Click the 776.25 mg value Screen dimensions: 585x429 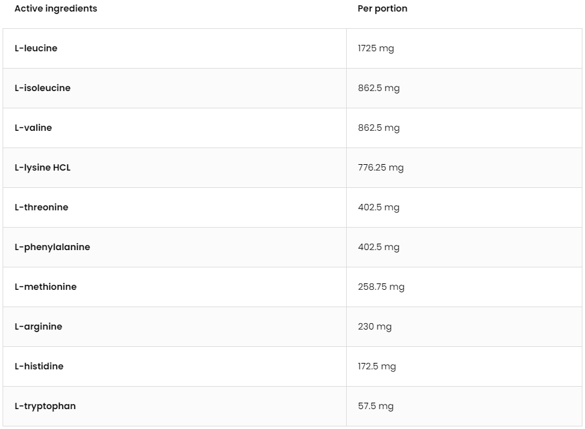(381, 168)
